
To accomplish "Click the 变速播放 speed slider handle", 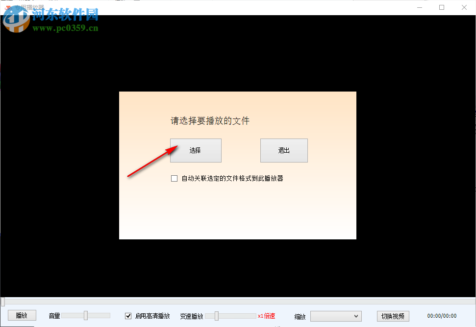I will coord(216,316).
